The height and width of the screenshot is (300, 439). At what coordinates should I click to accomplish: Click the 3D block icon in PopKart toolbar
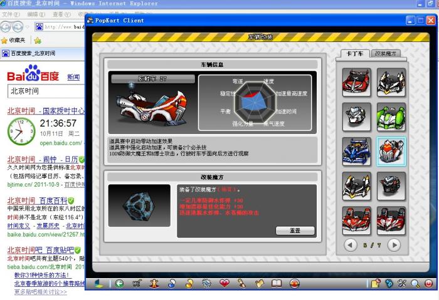99,284
